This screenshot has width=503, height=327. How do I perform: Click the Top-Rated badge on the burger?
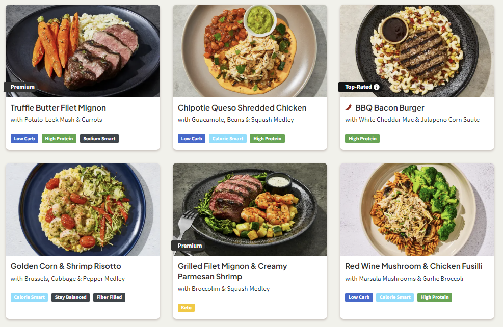358,87
